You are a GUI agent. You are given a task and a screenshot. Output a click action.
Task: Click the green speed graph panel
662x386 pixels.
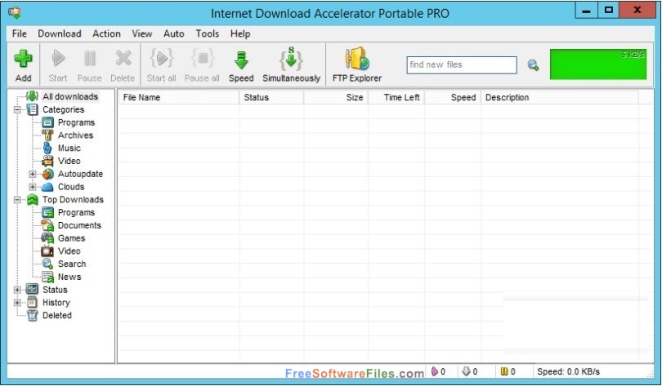coord(597,64)
